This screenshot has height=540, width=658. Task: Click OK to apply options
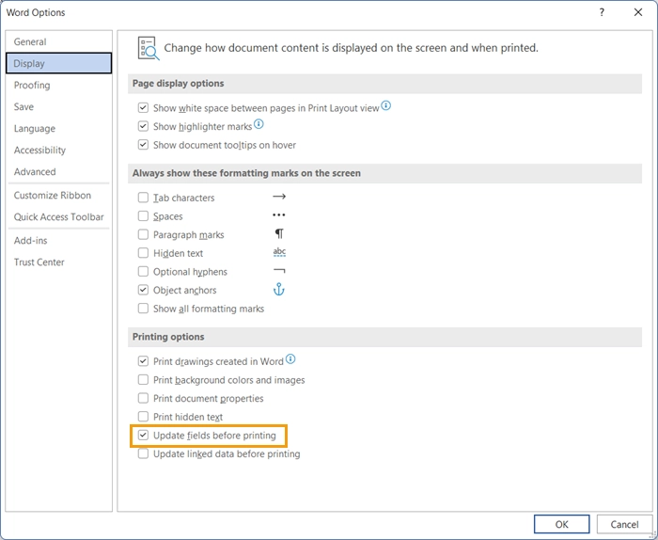561,524
